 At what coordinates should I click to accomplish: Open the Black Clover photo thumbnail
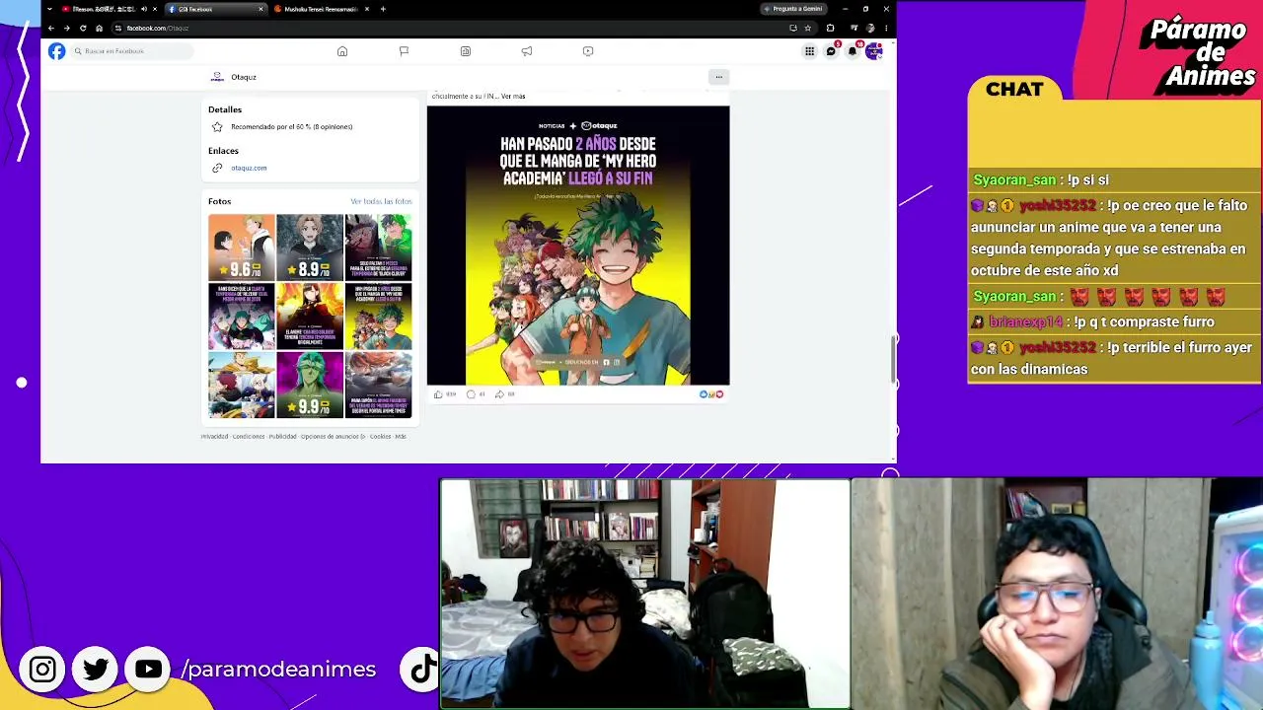(379, 248)
